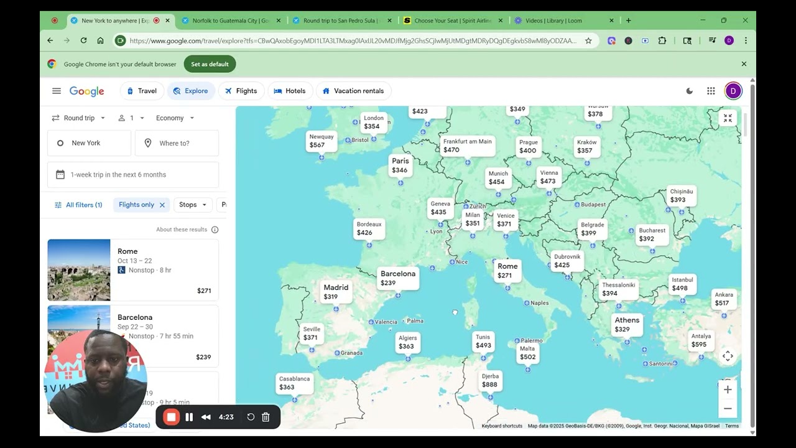
Task: Open the 1-week trip date selector
Action: (x=133, y=175)
